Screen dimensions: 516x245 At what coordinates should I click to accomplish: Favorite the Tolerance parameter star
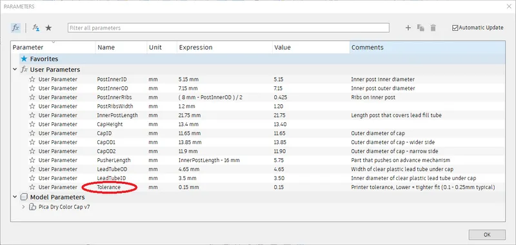(32, 187)
